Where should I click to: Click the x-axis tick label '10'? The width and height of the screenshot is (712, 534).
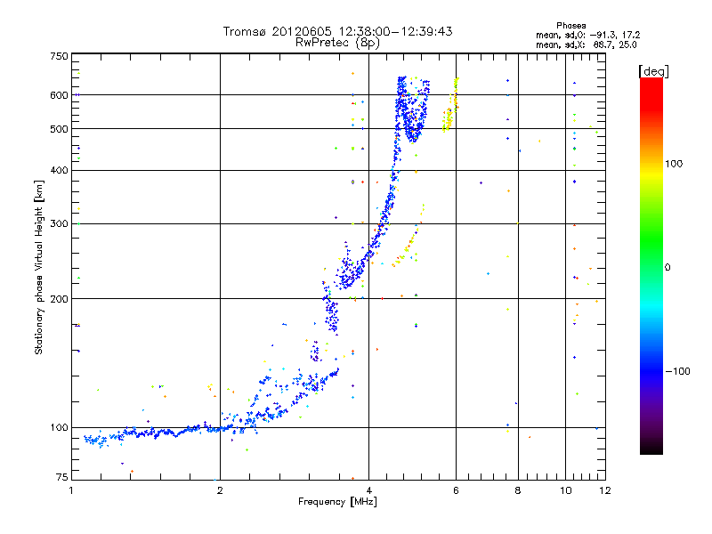point(565,490)
